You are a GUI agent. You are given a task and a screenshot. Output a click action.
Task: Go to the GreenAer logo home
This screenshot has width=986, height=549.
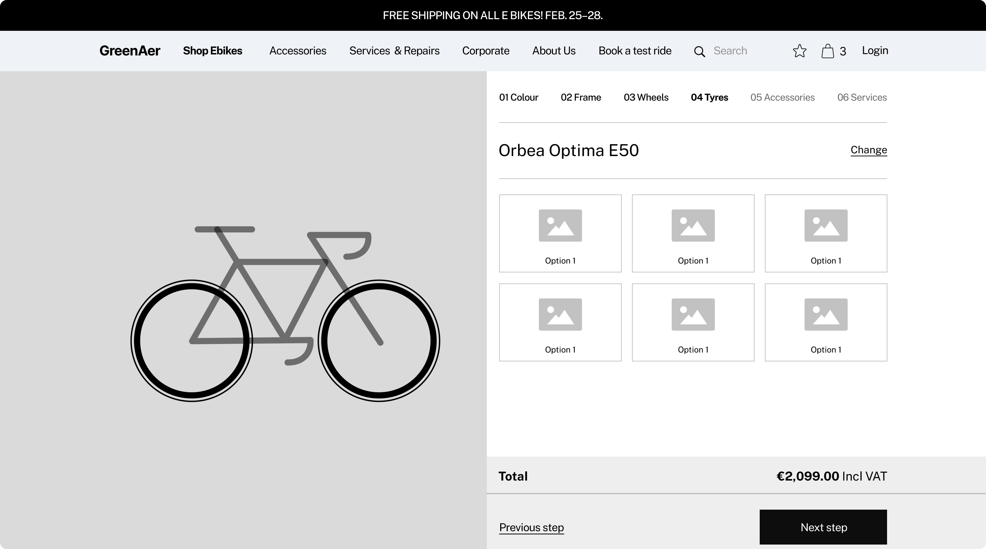[130, 51]
